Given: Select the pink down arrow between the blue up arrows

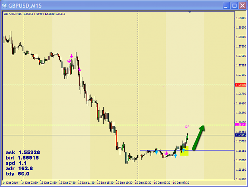Looking at the screenshot, I should click(x=166, y=153).
